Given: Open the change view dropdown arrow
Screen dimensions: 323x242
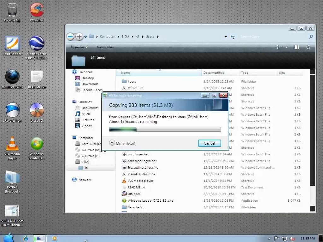Looking at the screenshot, I should click(286, 47).
